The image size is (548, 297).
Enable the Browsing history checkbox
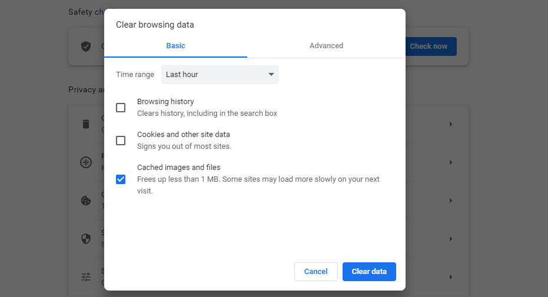click(x=121, y=108)
